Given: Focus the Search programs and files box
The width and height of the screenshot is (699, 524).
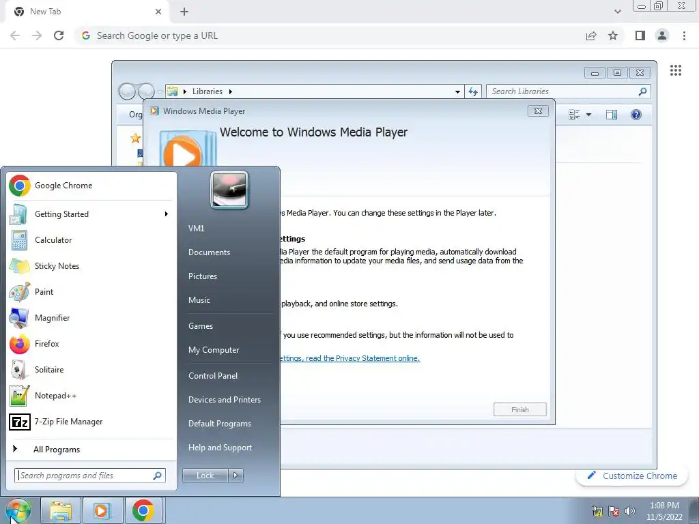Looking at the screenshot, I should 89,476.
